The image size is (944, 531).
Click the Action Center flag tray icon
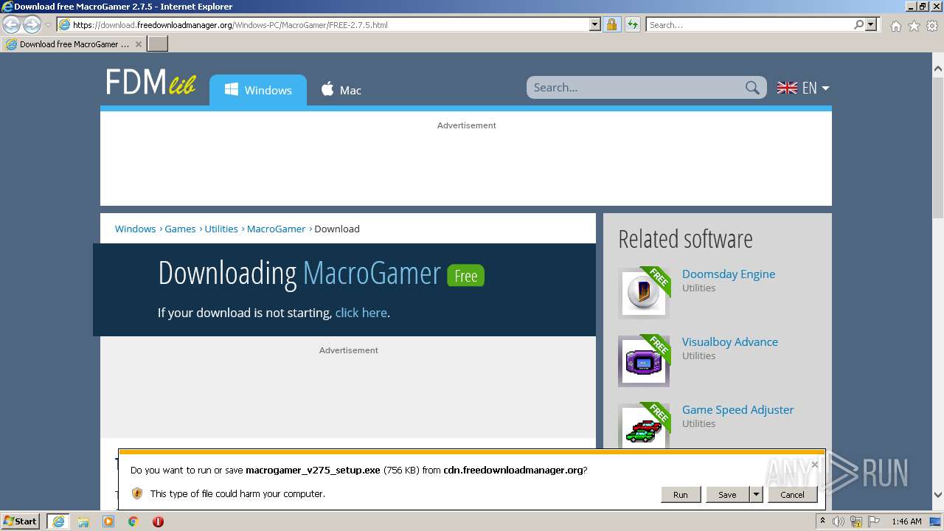point(874,521)
